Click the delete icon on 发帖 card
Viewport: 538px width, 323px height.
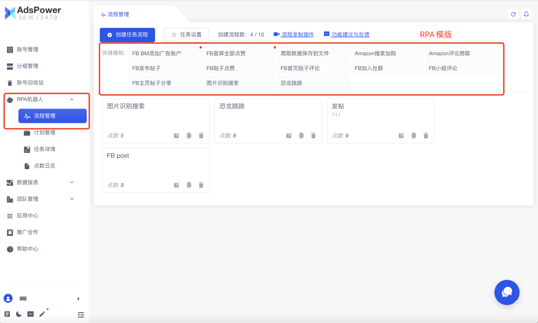[x=426, y=135]
